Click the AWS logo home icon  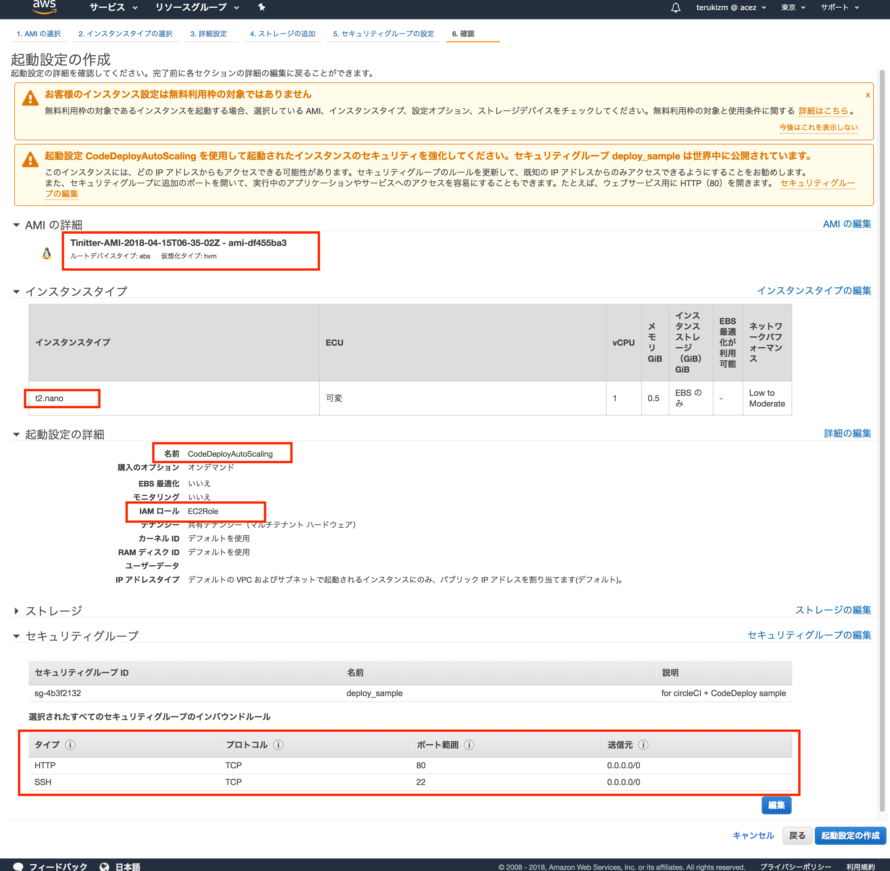click(x=44, y=7)
